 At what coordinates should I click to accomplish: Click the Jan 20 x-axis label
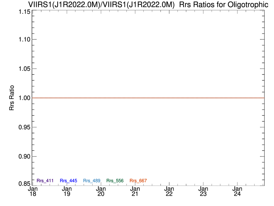click(101, 191)
